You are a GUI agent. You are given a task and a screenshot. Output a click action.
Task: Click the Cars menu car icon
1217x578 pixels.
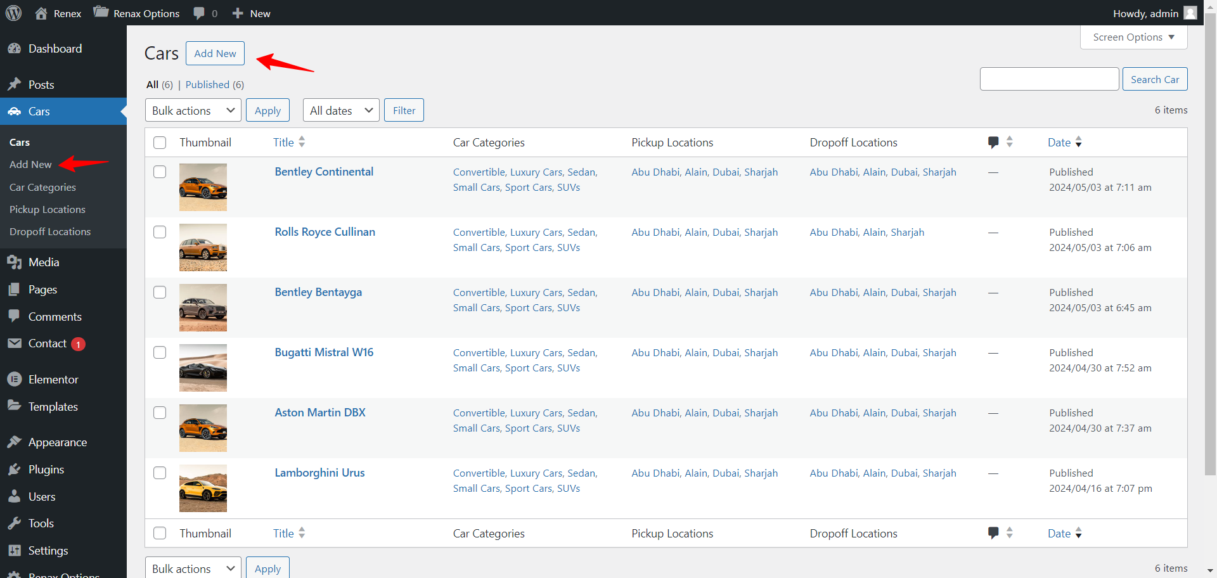[x=15, y=112]
